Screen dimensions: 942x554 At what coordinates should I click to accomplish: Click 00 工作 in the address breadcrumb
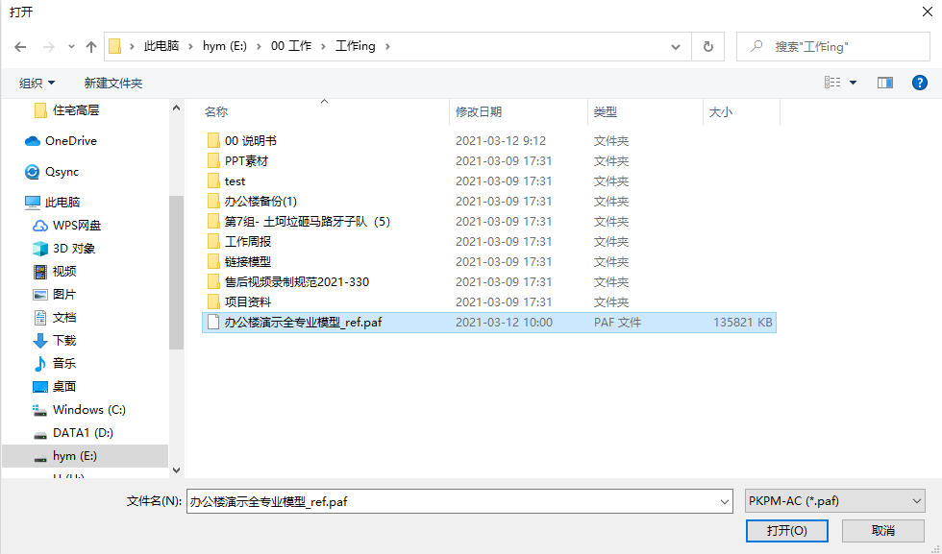(x=290, y=46)
